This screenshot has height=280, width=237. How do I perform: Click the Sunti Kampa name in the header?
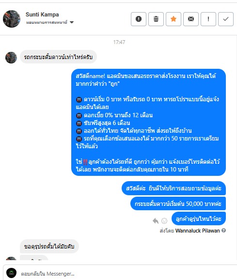42,15
